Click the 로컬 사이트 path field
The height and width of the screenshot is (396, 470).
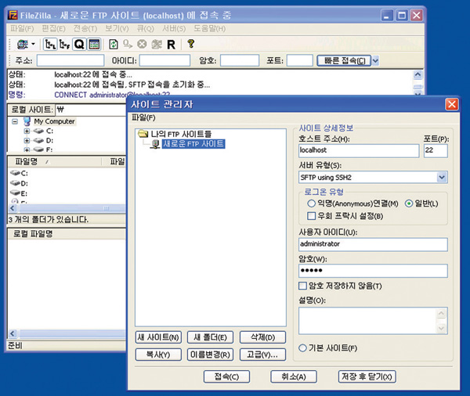91,110
